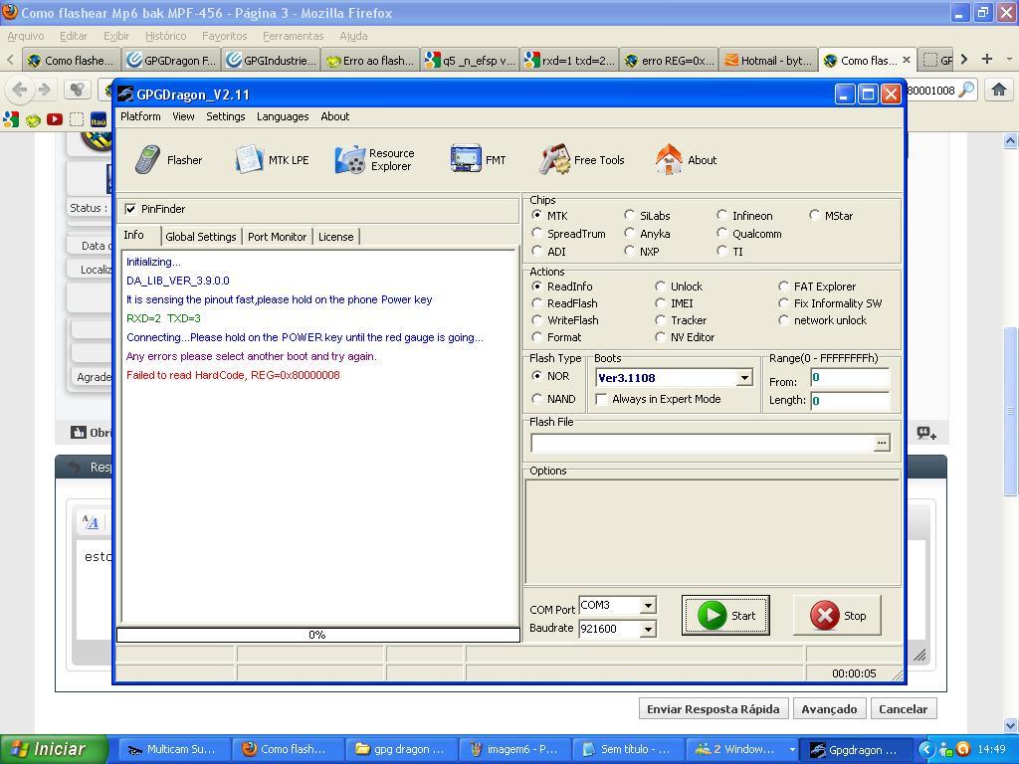Screen dimensions: 1019x764
Task: Open the Firefox Histórico menu
Action: 166,36
